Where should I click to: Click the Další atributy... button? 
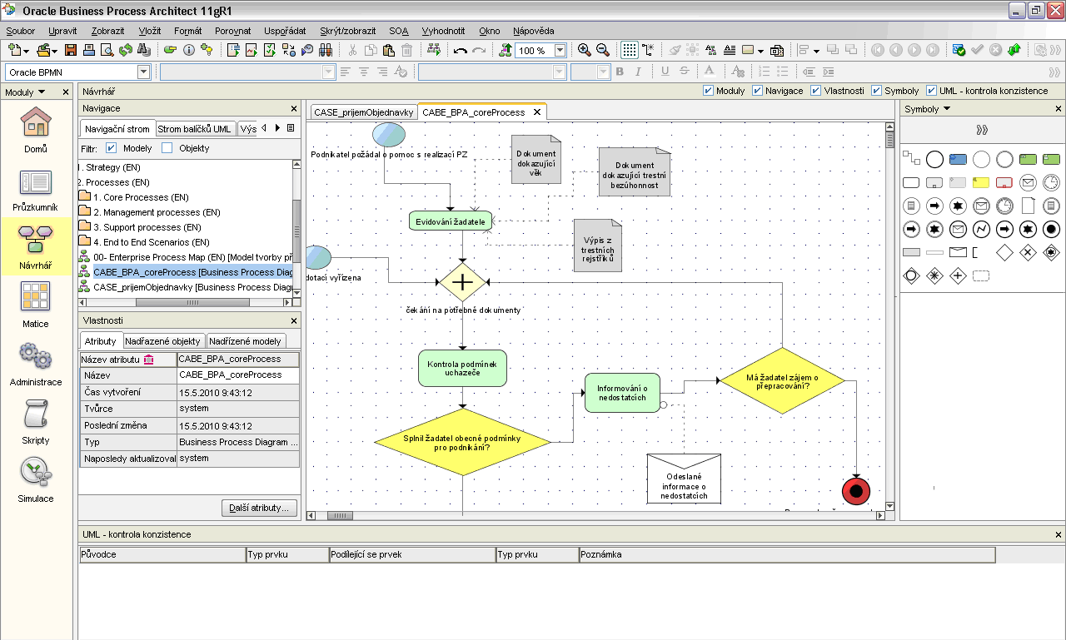point(260,508)
